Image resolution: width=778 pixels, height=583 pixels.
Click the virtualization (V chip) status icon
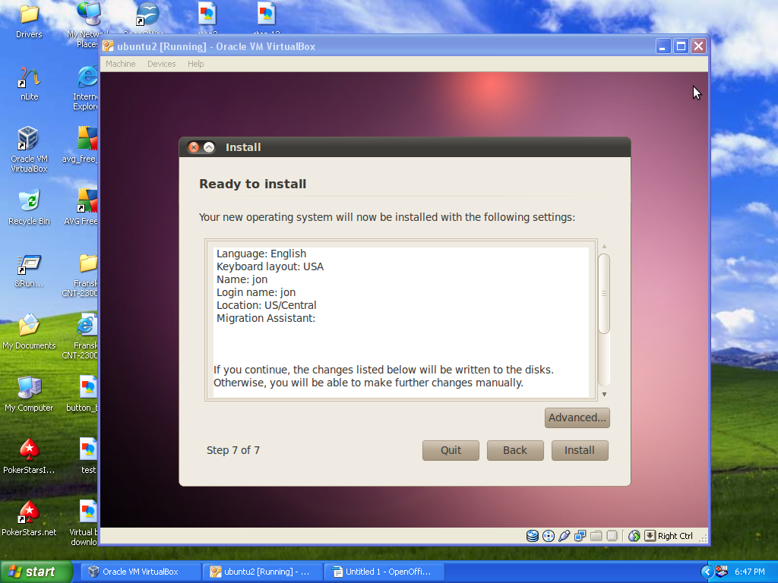(x=612, y=536)
